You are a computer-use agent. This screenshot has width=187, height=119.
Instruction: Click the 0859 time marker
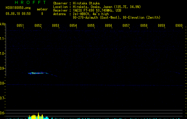click(x=161, y=26)
